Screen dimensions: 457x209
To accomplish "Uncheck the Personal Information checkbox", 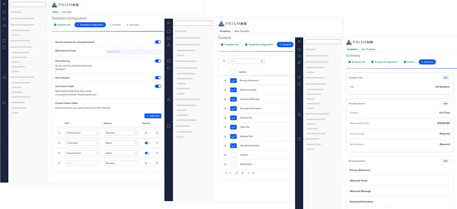I will tap(233, 109).
